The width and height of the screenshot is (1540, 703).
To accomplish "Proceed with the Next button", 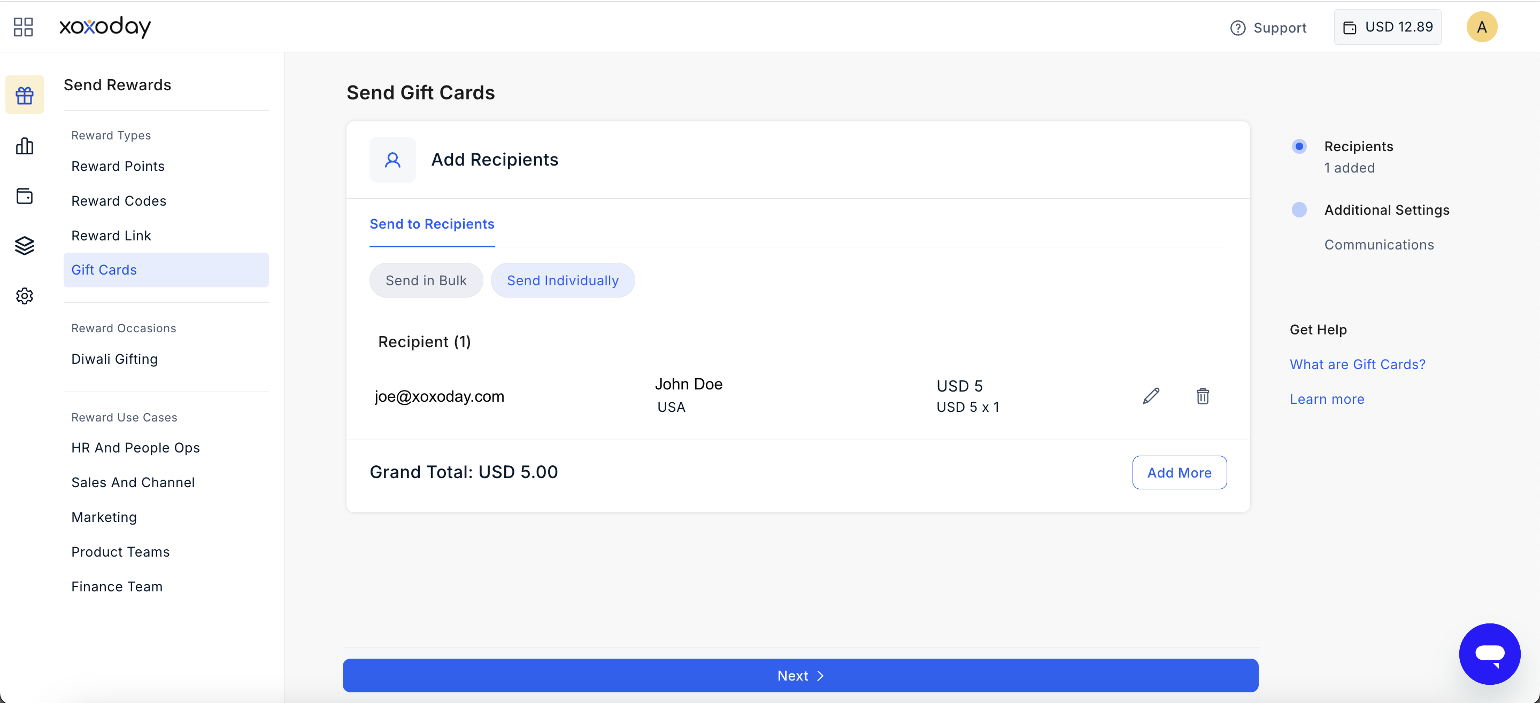I will click(x=800, y=676).
